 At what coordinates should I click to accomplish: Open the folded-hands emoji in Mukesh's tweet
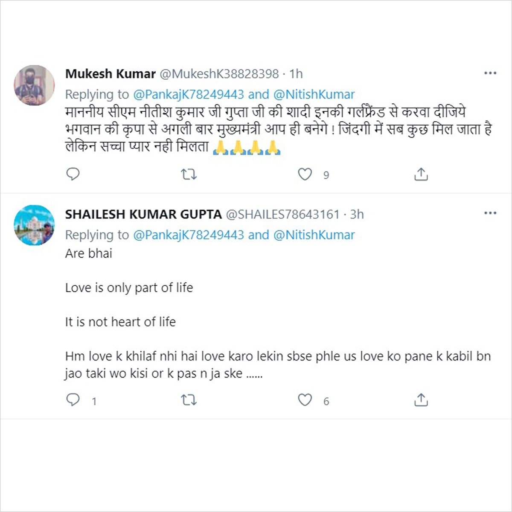point(225,148)
